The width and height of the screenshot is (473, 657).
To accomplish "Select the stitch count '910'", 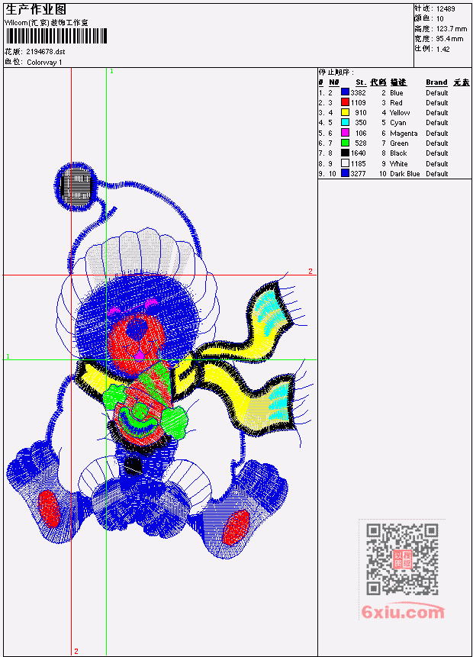I will 360,113.
